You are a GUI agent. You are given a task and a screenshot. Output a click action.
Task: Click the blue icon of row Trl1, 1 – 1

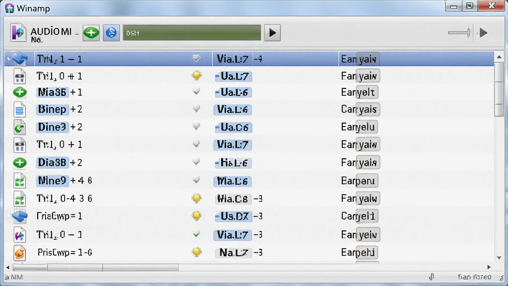pos(20,59)
